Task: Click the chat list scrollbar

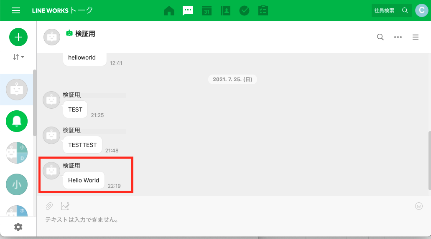Action: pos(35,103)
